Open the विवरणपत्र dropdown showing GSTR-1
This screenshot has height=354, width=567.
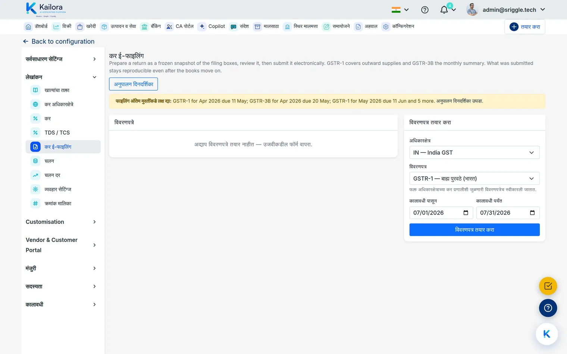click(474, 178)
